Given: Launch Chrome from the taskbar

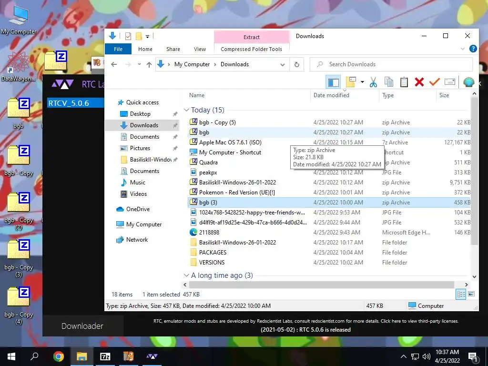Looking at the screenshot, I should point(58,356).
